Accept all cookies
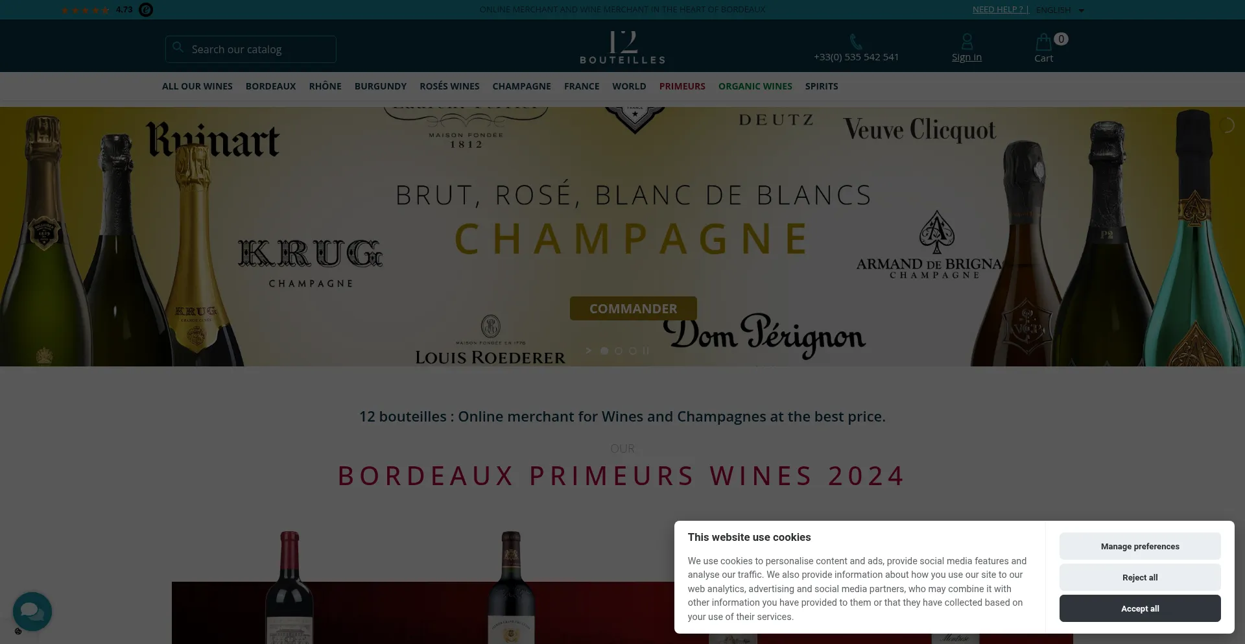The width and height of the screenshot is (1245, 644). click(1140, 608)
